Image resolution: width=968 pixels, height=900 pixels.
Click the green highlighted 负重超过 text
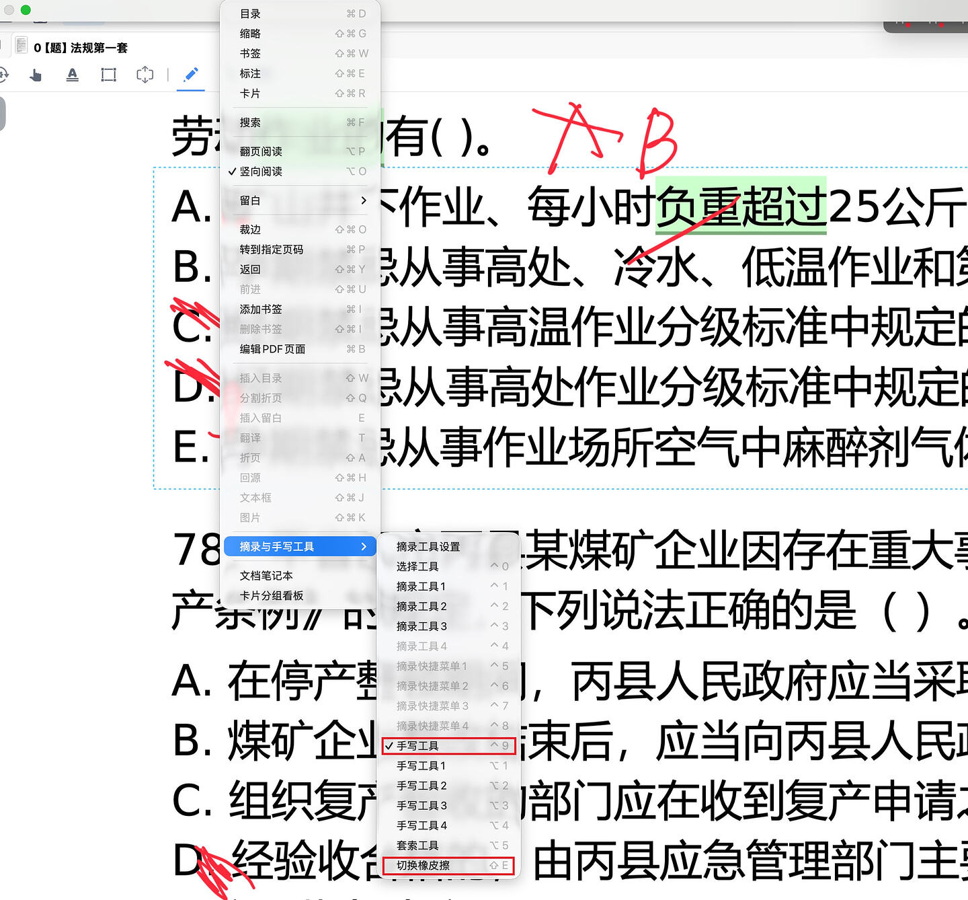741,206
